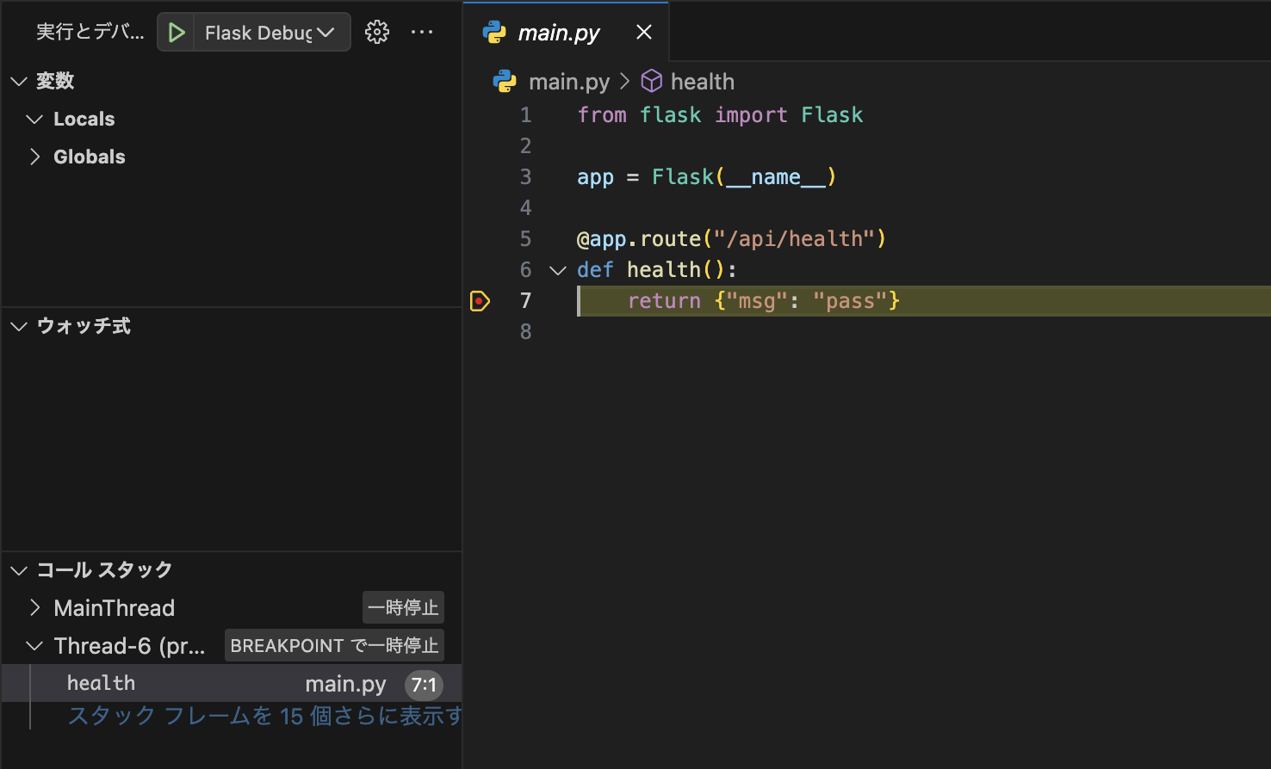The height and width of the screenshot is (769, 1271).
Task: Expand the MainThread call stack
Action: [34, 608]
